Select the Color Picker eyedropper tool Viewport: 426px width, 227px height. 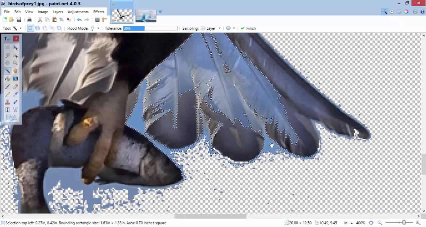(15, 94)
